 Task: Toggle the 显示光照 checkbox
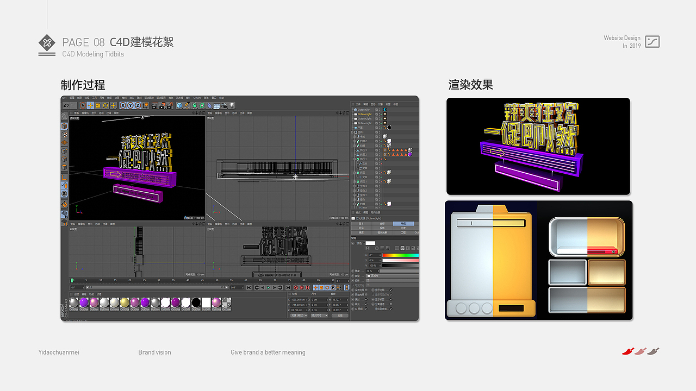pyautogui.click(x=391, y=290)
